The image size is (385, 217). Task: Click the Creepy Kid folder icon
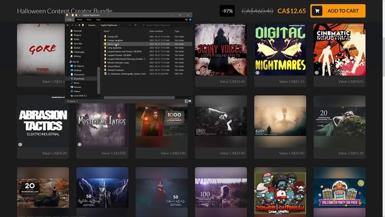click(105, 36)
